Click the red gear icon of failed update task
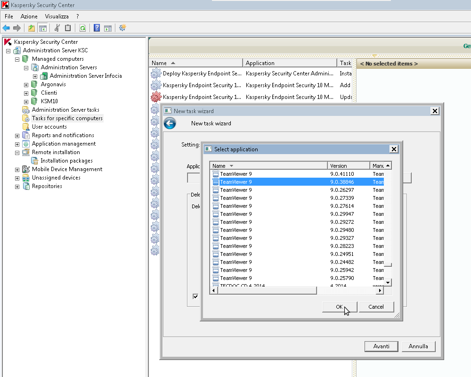The image size is (471, 377). point(155,97)
